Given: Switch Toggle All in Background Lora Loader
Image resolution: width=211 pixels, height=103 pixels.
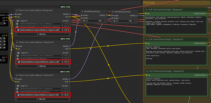Looking at the screenshot, I should point(18,21).
